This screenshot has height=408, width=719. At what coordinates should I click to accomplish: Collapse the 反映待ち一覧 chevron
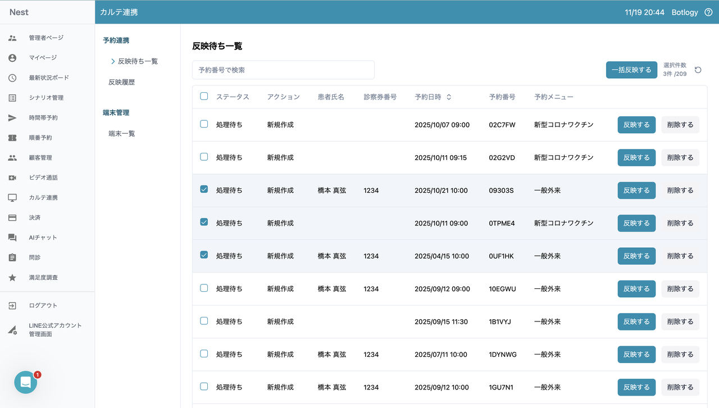113,61
